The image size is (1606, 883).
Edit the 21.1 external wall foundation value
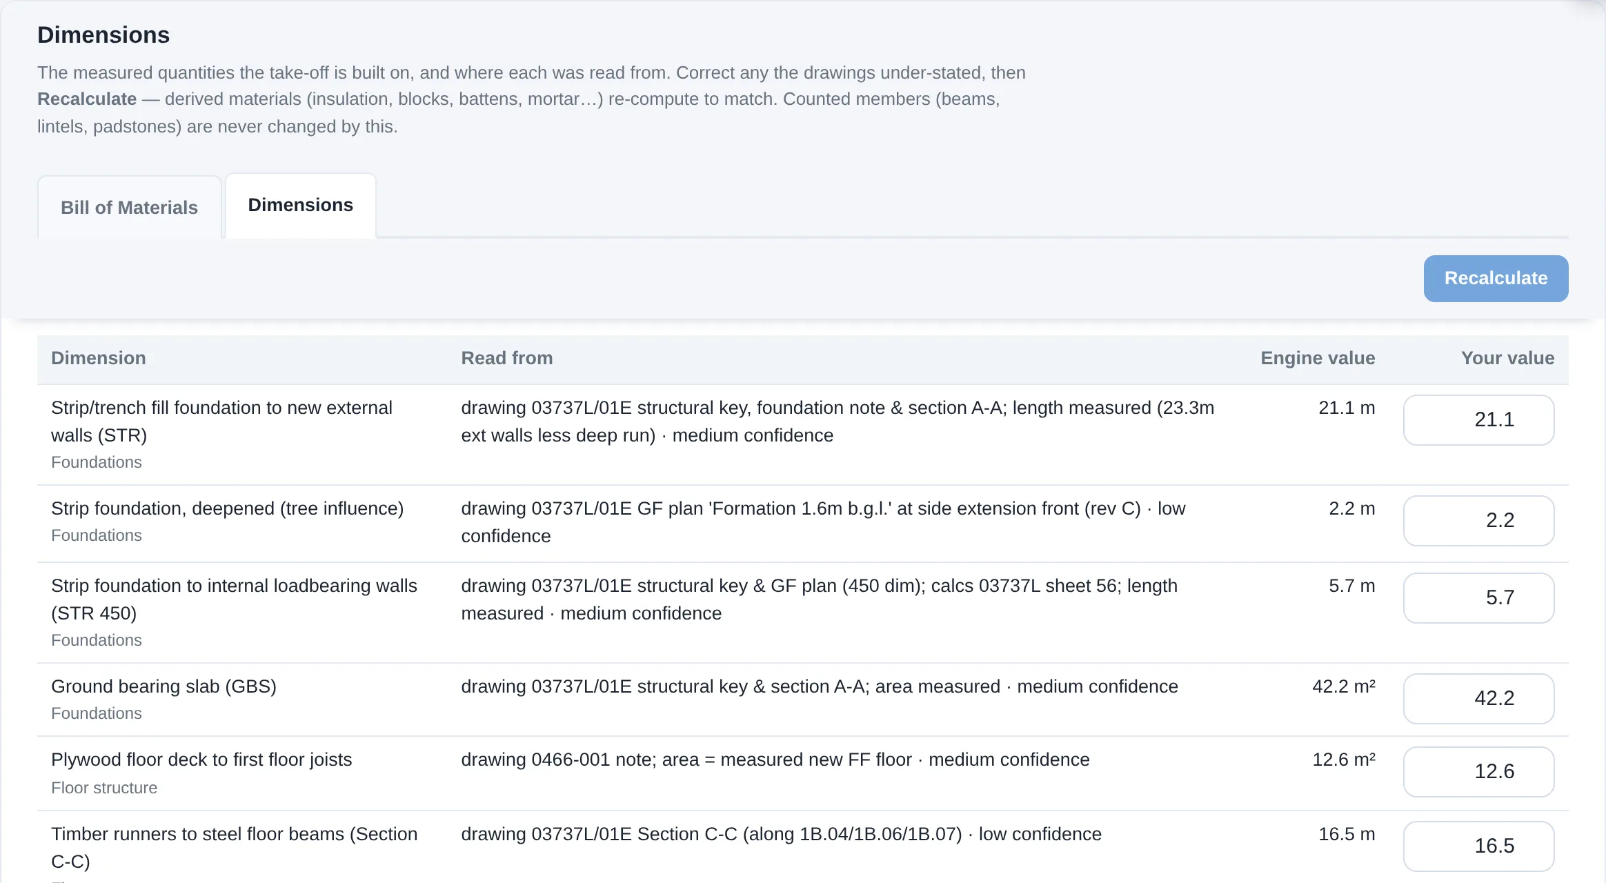[x=1478, y=420]
